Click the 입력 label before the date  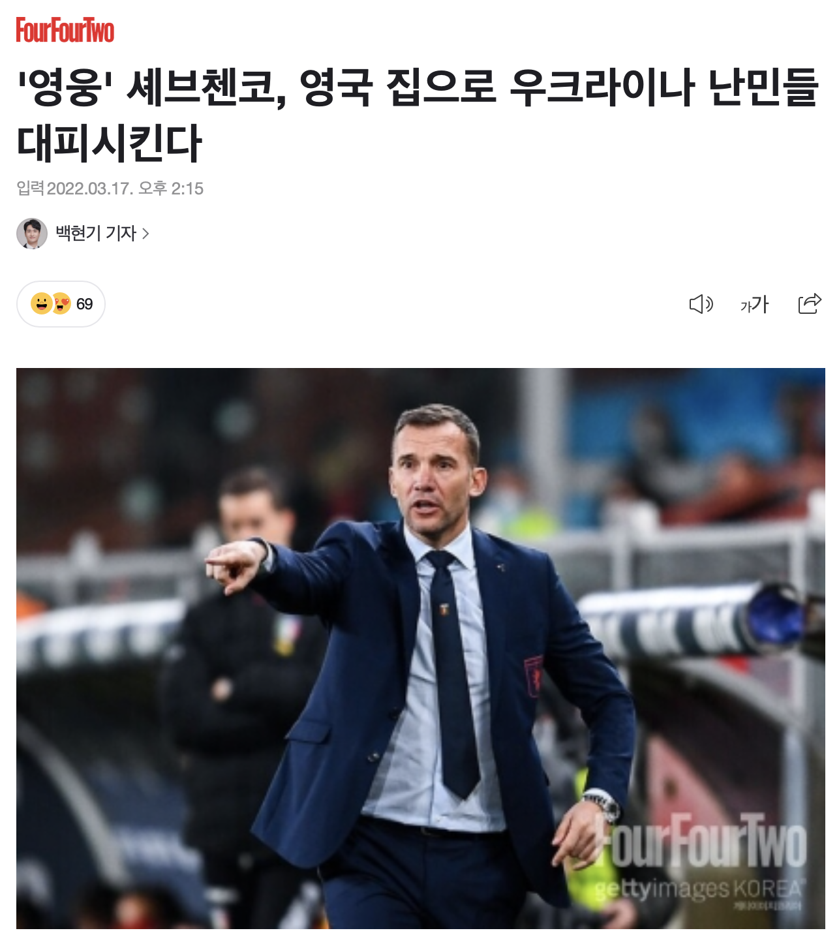(31, 189)
